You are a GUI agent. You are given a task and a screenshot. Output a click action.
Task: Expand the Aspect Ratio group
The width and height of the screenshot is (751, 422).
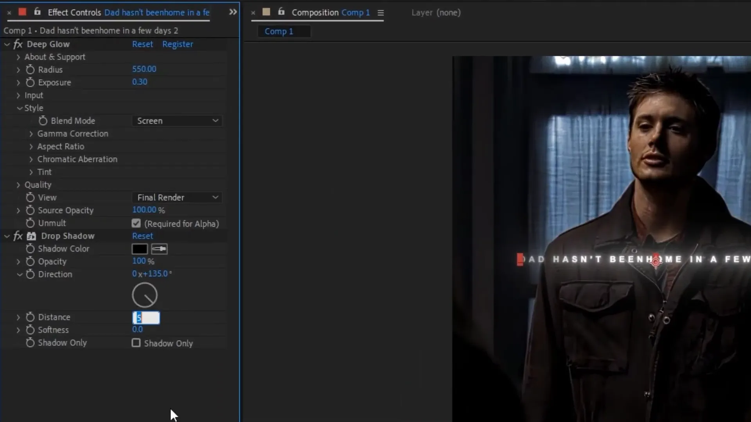(x=31, y=147)
